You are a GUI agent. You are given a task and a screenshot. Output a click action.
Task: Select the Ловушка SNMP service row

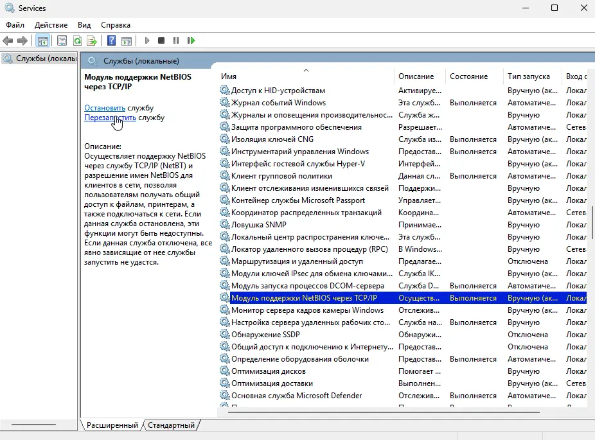click(x=258, y=225)
